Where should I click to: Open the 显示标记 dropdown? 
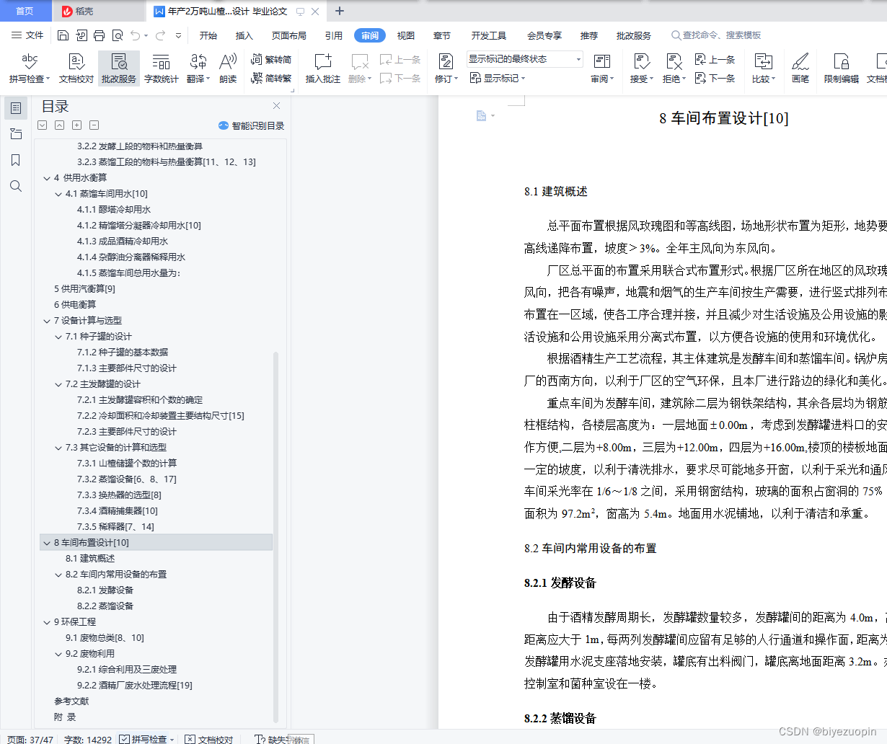(x=498, y=78)
